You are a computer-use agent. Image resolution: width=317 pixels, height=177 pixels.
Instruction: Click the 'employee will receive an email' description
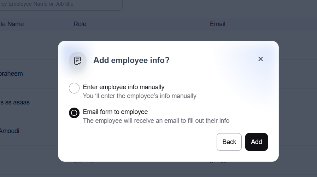(156, 121)
